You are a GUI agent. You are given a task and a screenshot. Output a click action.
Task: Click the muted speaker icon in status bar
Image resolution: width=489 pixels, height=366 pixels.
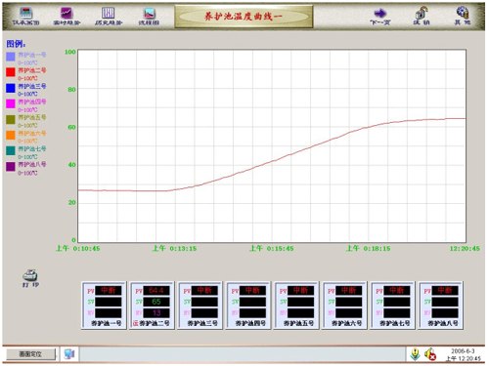(x=430, y=354)
